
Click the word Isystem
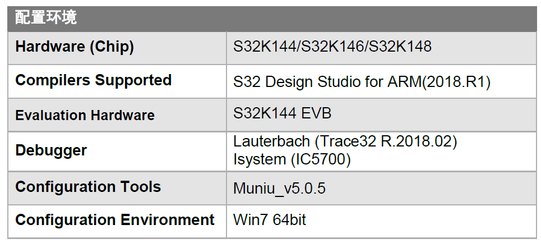point(260,159)
